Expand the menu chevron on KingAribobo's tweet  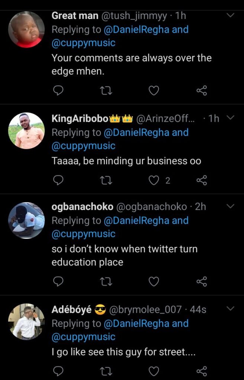click(230, 118)
